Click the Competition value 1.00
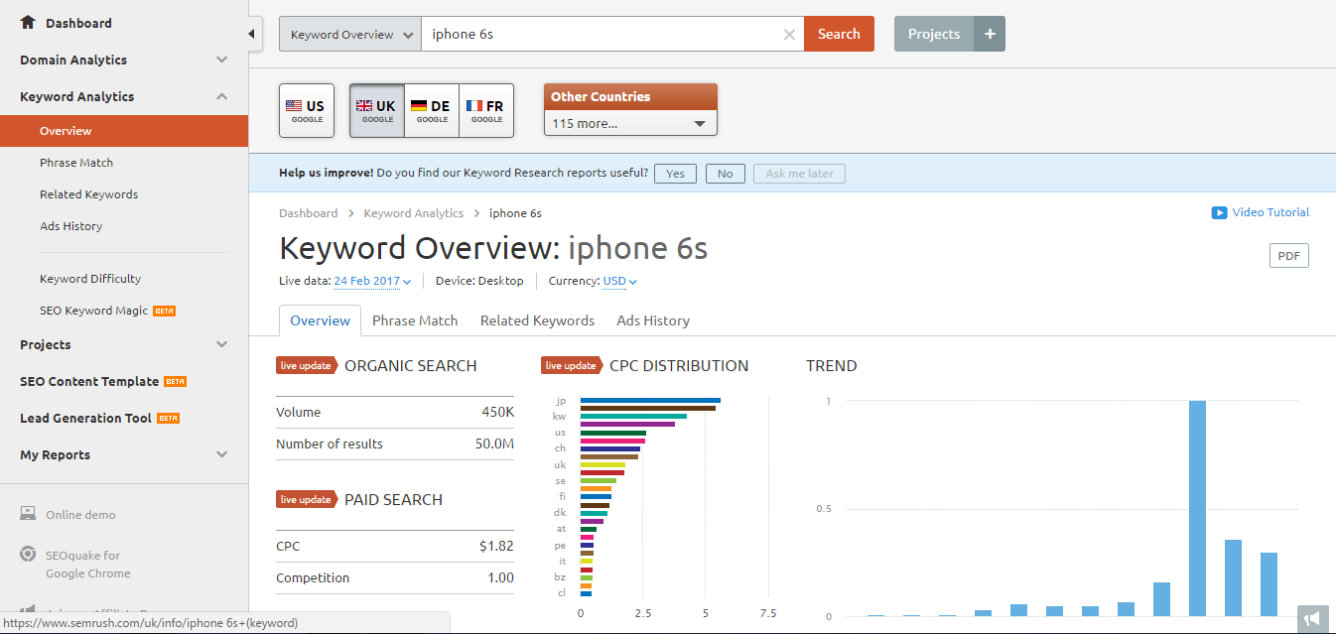 (501, 577)
